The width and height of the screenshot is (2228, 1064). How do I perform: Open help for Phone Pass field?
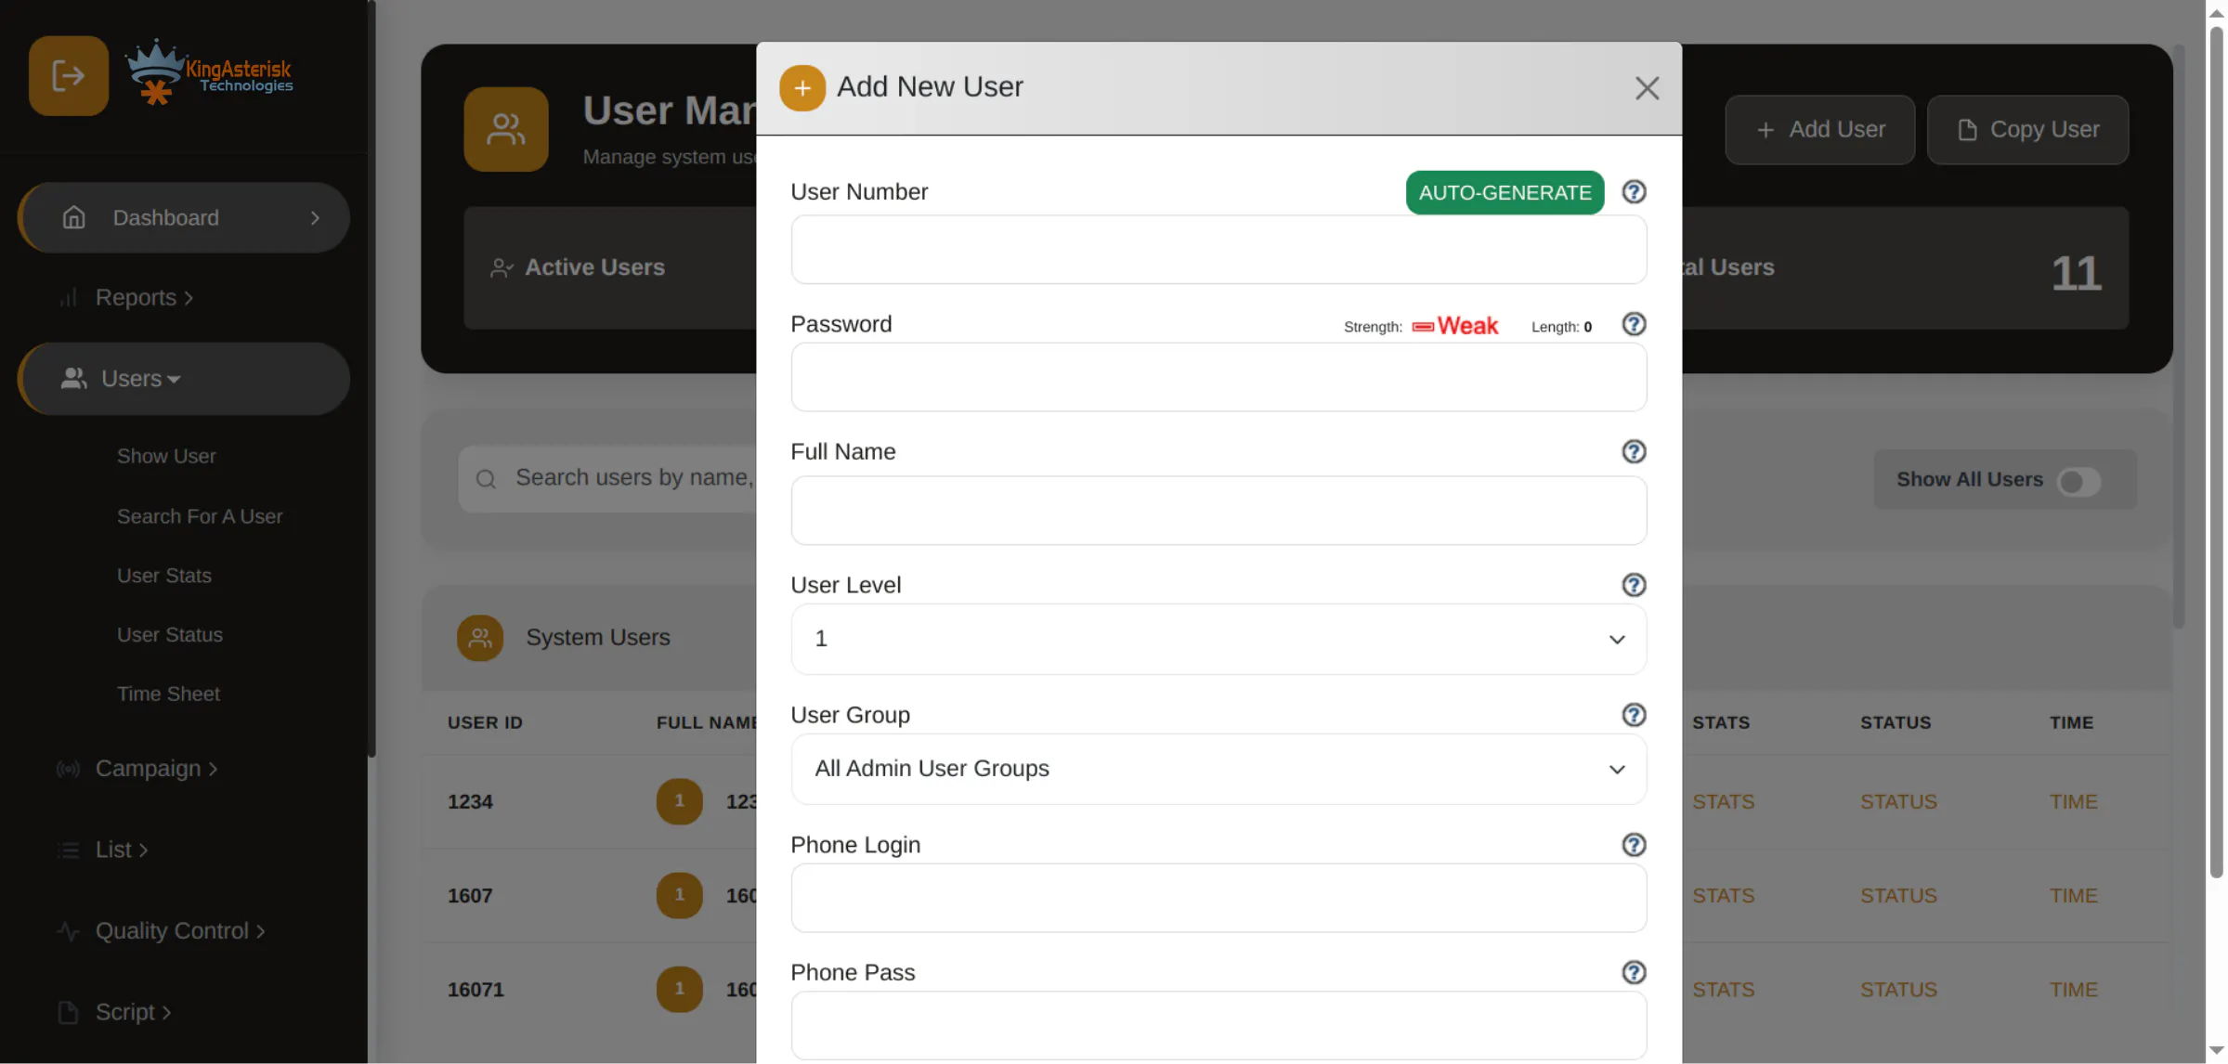pyautogui.click(x=1634, y=972)
